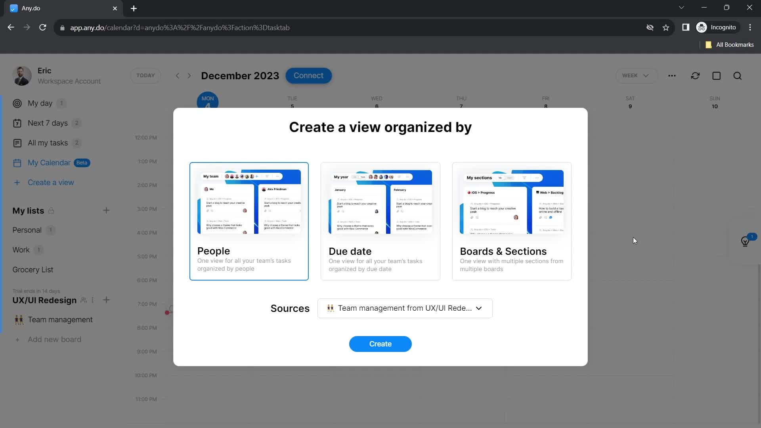Expand the WEEK view dropdown

[635, 76]
